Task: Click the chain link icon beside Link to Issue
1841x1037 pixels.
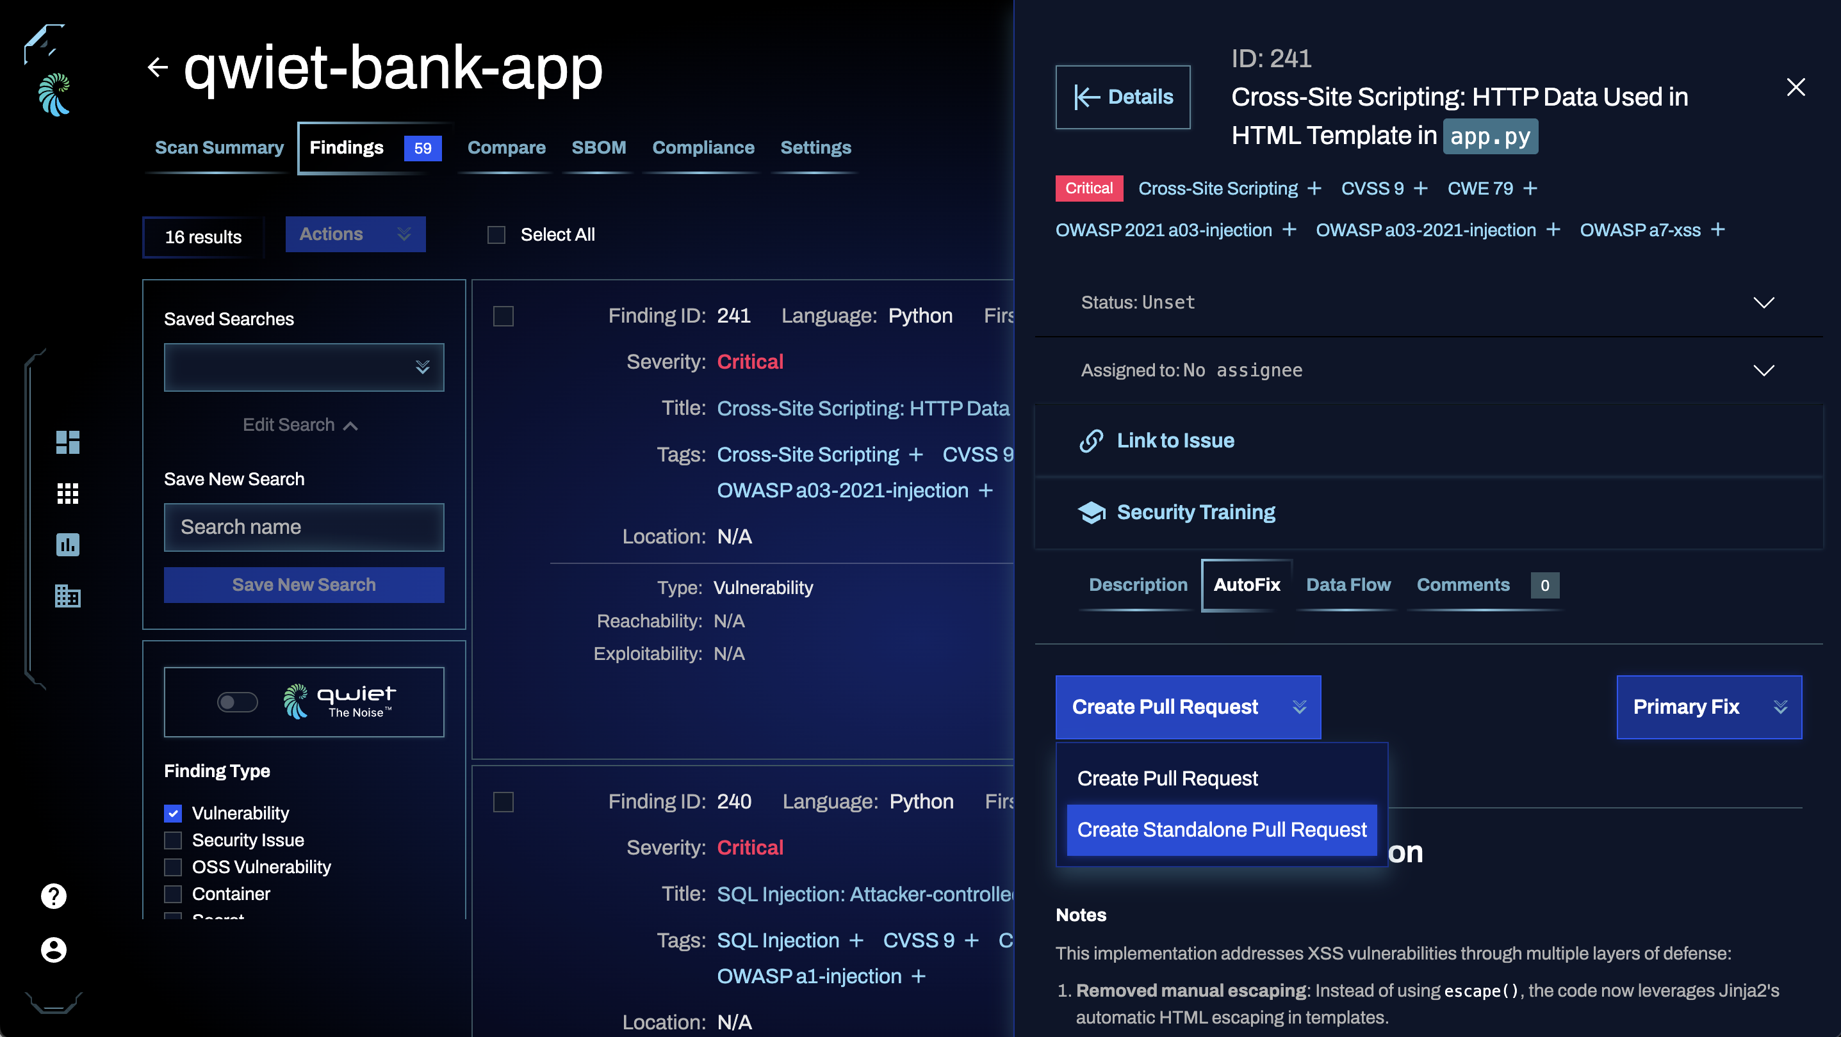Action: 1092,440
